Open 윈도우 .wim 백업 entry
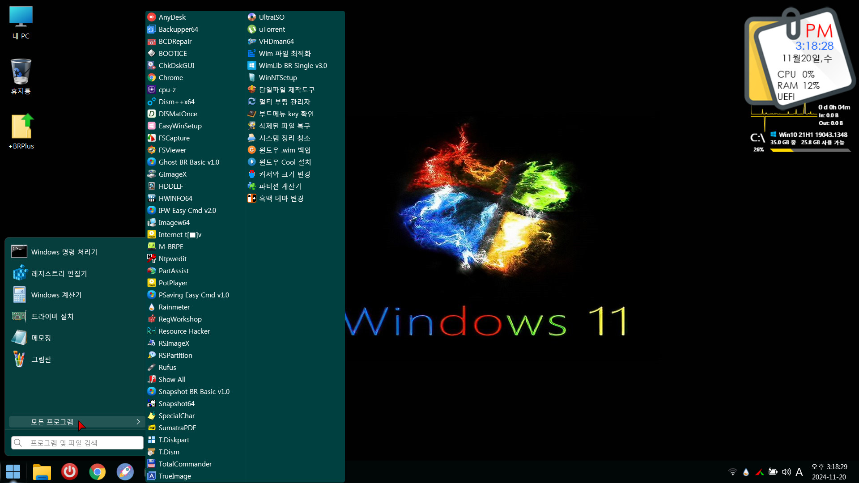This screenshot has width=859, height=483. [x=279, y=150]
